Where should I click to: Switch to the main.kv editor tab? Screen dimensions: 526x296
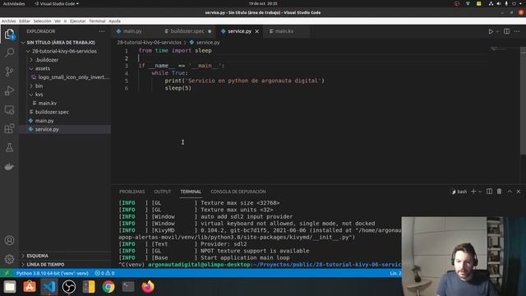(284, 31)
